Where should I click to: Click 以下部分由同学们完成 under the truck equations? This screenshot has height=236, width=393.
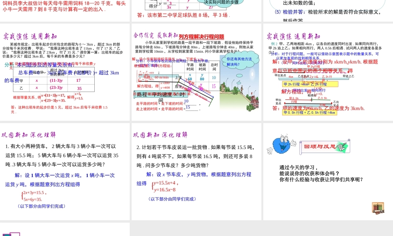coord(42,206)
